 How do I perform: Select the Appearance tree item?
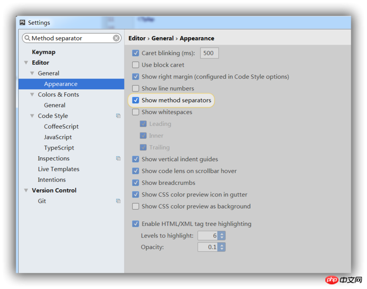click(72, 84)
